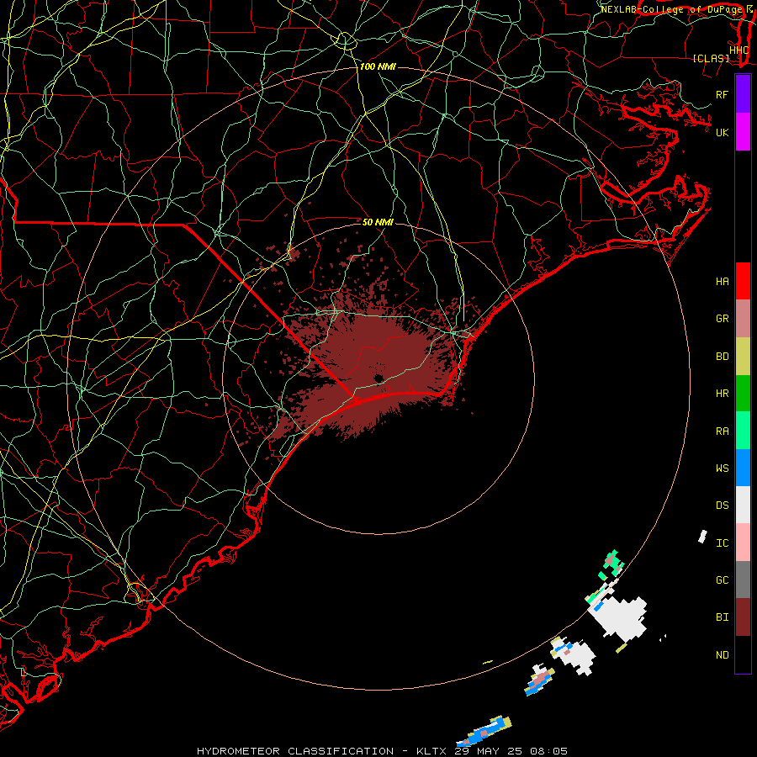This screenshot has width=757, height=757.
Task: Select the yellow BD legend swatch
Action: 743,357
